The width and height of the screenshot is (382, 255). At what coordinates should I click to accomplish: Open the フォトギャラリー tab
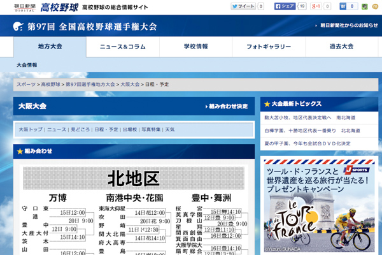[269, 47]
